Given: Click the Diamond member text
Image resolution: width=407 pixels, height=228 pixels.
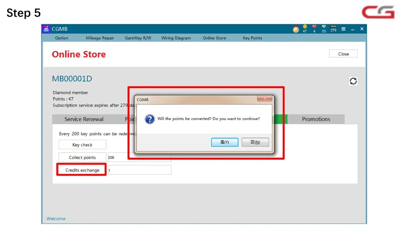Looking at the screenshot, I should pos(70,92).
